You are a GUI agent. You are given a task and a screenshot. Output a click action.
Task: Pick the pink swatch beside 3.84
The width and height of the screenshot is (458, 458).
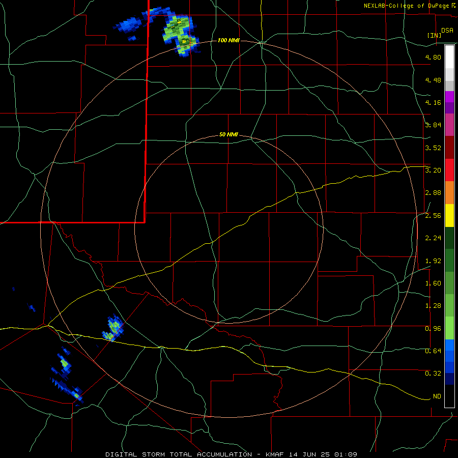point(449,125)
